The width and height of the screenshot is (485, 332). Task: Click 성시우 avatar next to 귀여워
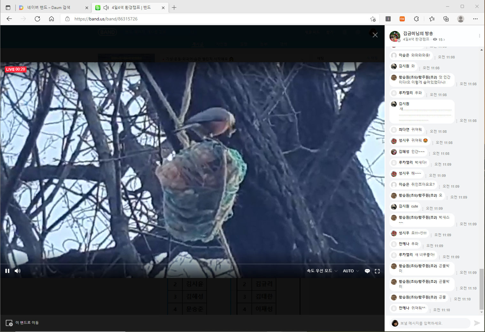pyautogui.click(x=394, y=141)
